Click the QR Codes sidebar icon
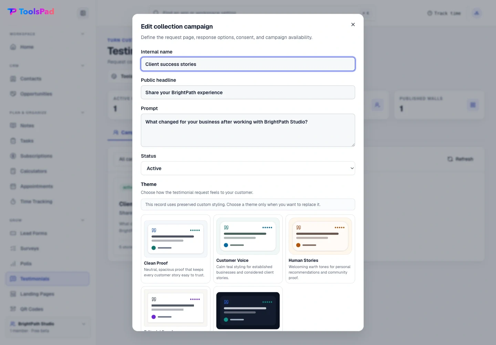Image resolution: width=496 pixels, height=345 pixels. [x=13, y=309]
